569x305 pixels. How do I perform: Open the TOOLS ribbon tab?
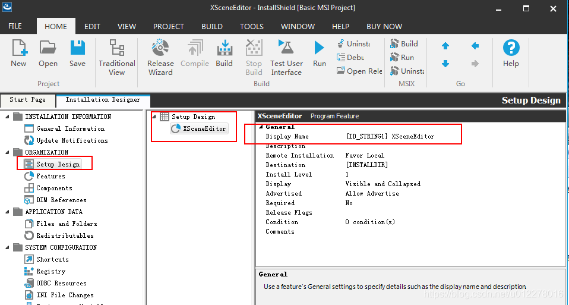[x=251, y=27]
